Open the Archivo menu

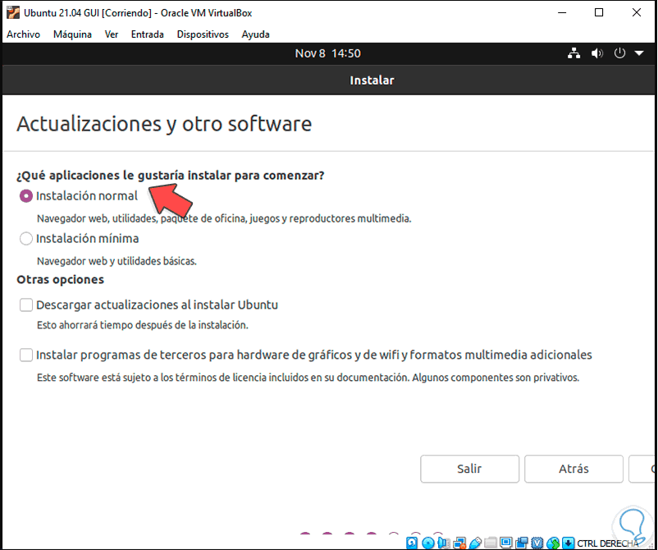coord(23,34)
